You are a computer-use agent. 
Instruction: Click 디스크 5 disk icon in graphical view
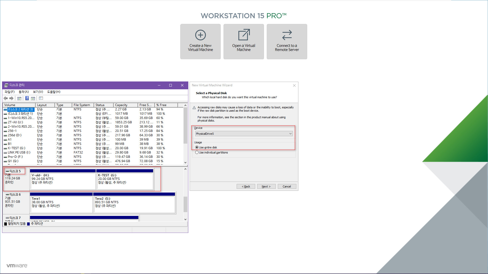(7, 171)
